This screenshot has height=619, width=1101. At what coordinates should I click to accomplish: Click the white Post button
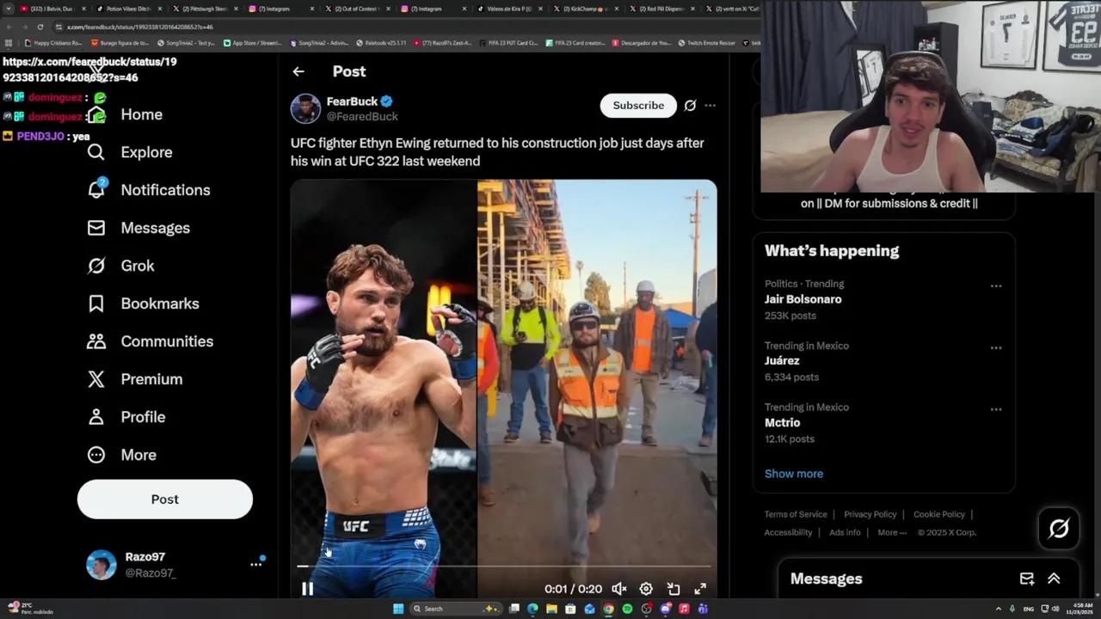(x=165, y=499)
